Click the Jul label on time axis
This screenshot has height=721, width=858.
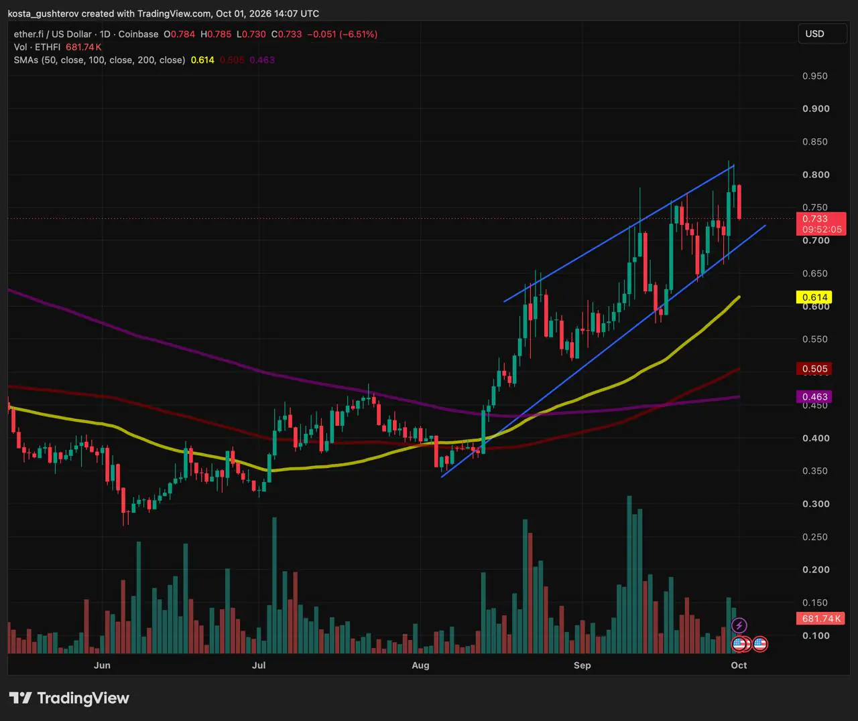coord(259,665)
